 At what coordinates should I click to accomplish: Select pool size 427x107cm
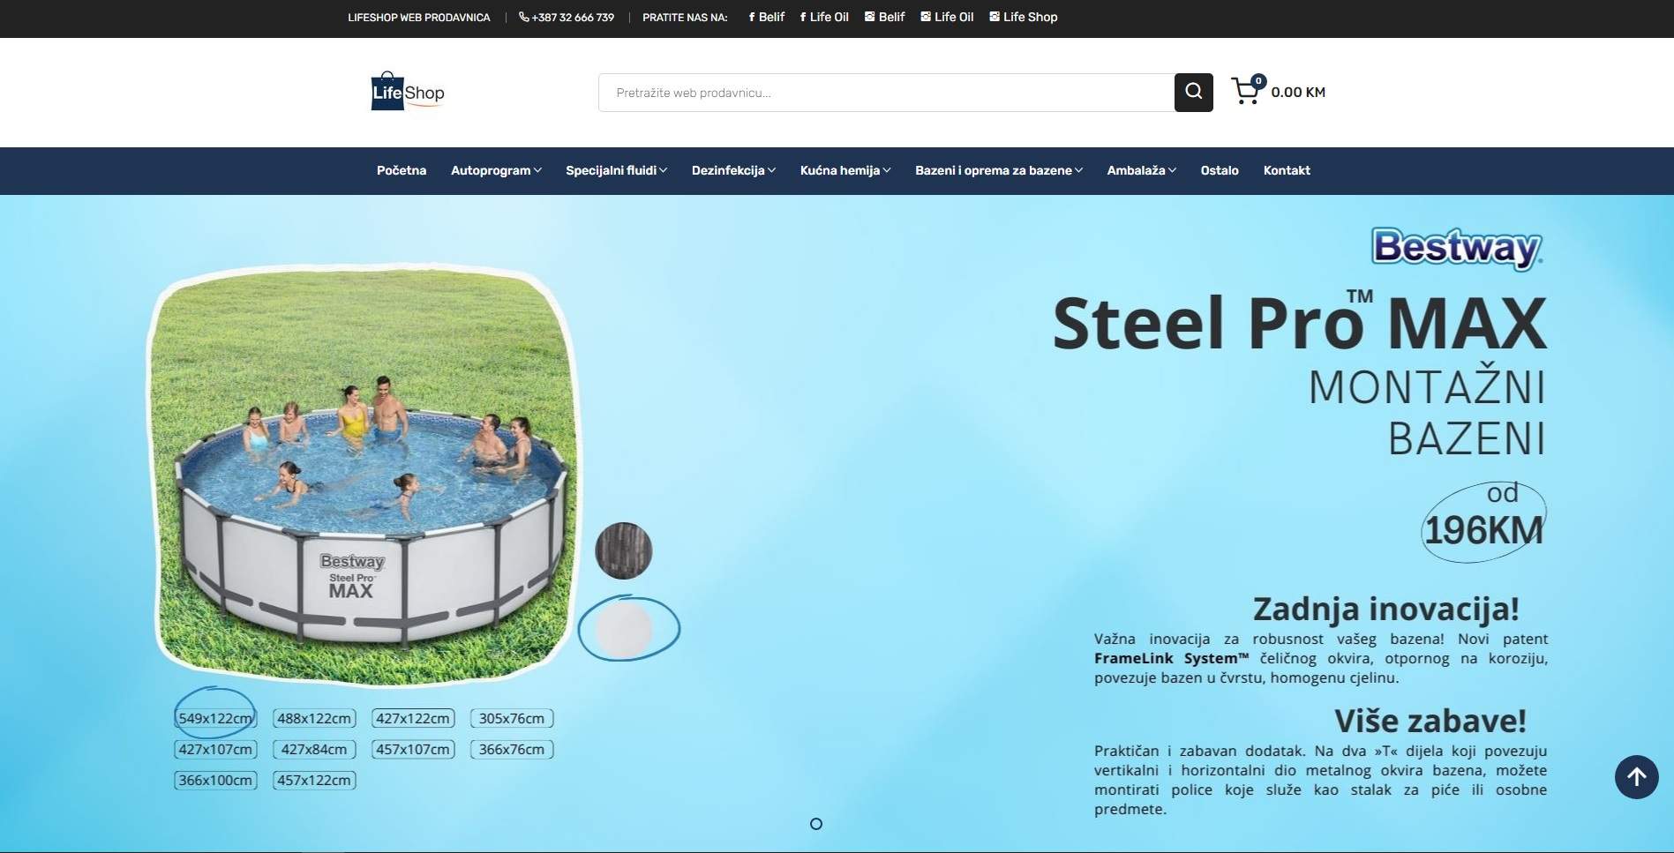point(215,749)
